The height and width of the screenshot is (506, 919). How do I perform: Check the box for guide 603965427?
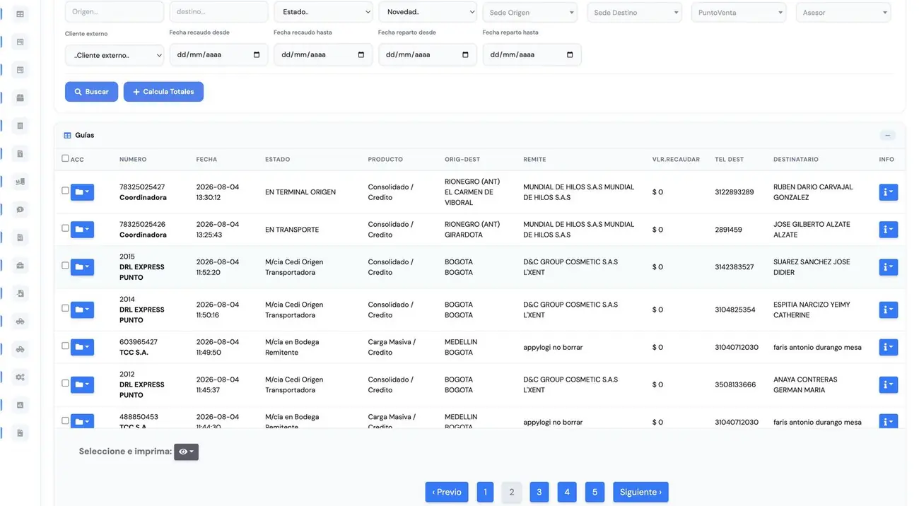(65, 346)
